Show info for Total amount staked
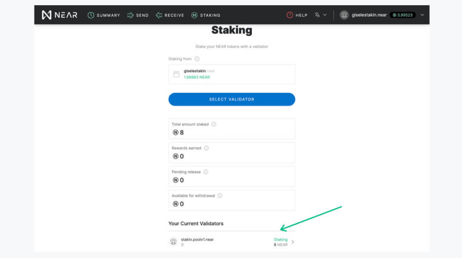This screenshot has height=258, width=462. pos(214,124)
